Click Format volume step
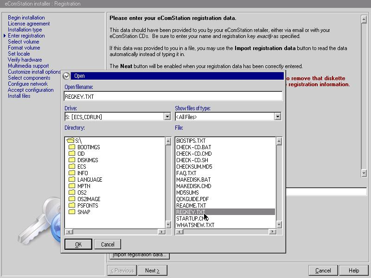Screen dimensions: 371x278 24,48
